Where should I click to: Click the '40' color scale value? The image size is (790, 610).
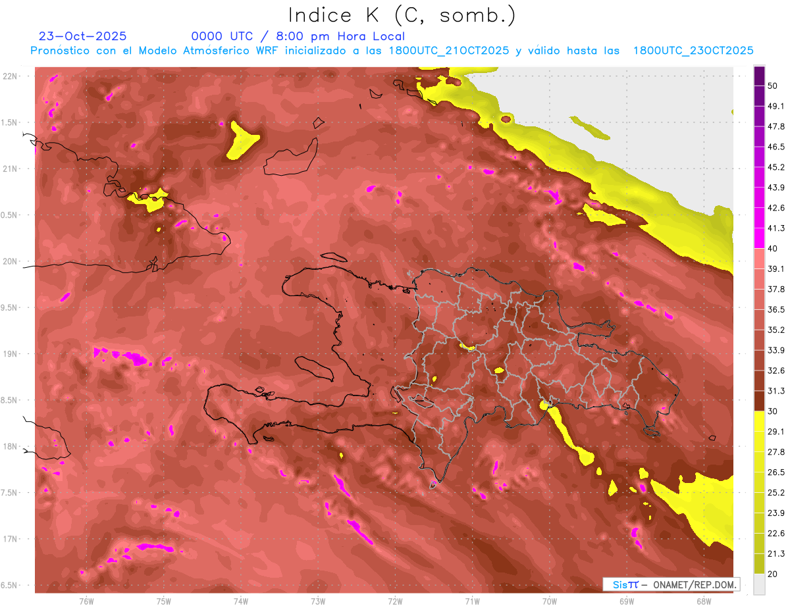(x=774, y=249)
